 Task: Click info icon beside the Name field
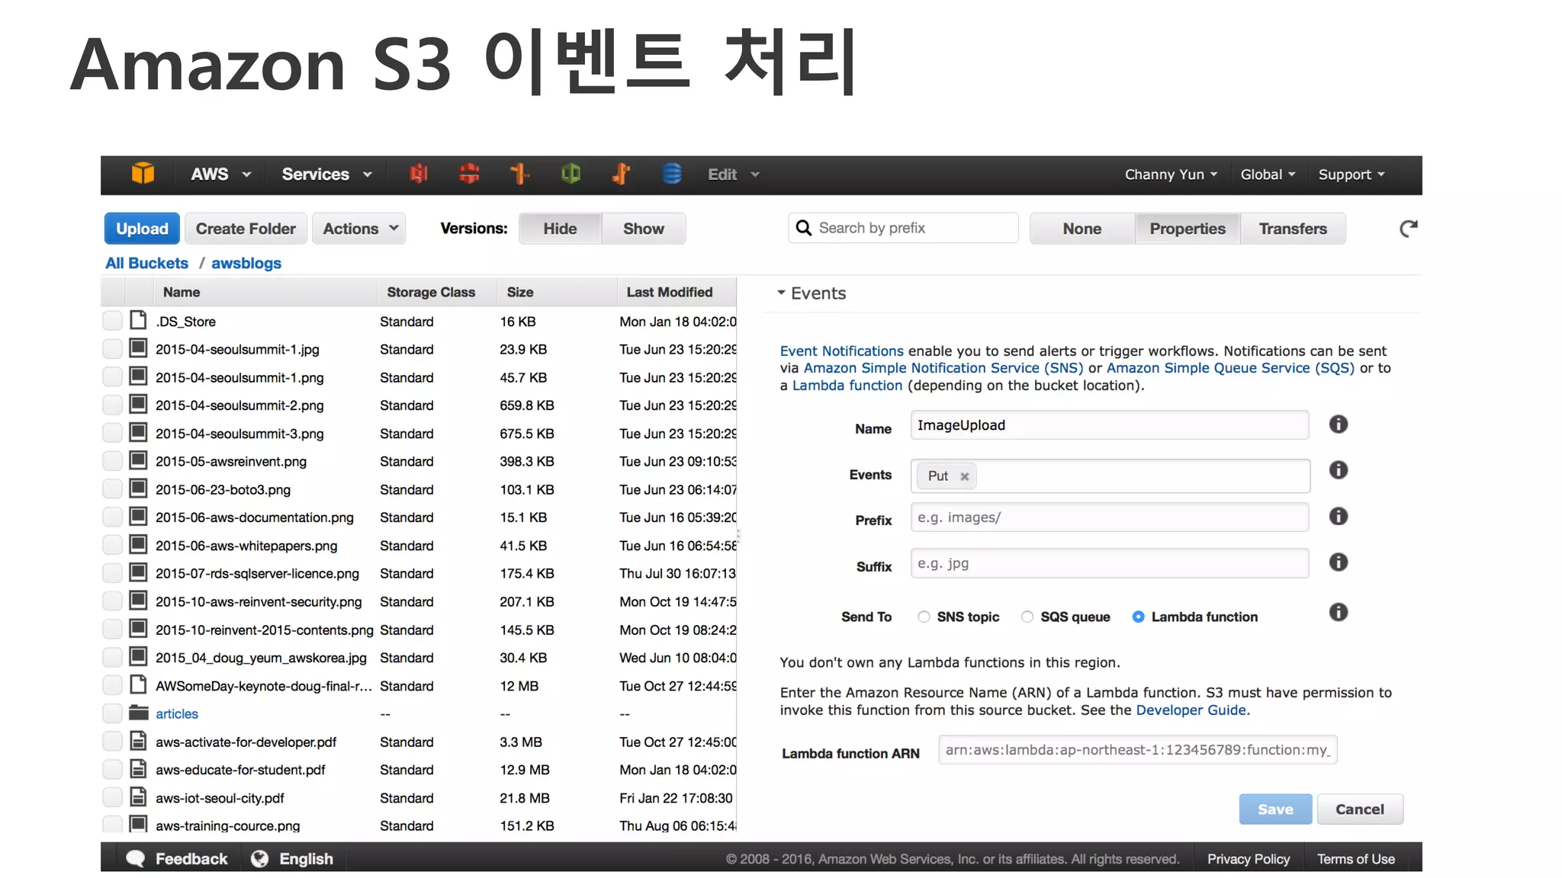pos(1338,425)
